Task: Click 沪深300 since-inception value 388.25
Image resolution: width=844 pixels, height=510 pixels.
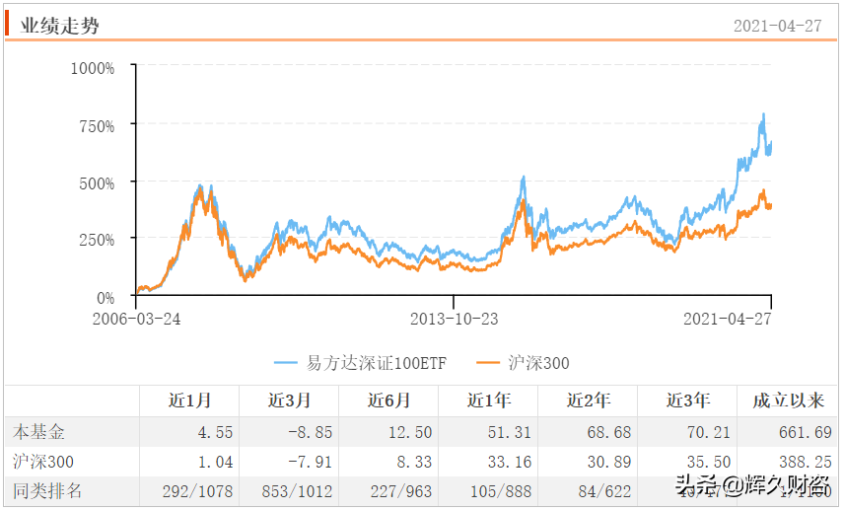Action: pyautogui.click(x=806, y=462)
